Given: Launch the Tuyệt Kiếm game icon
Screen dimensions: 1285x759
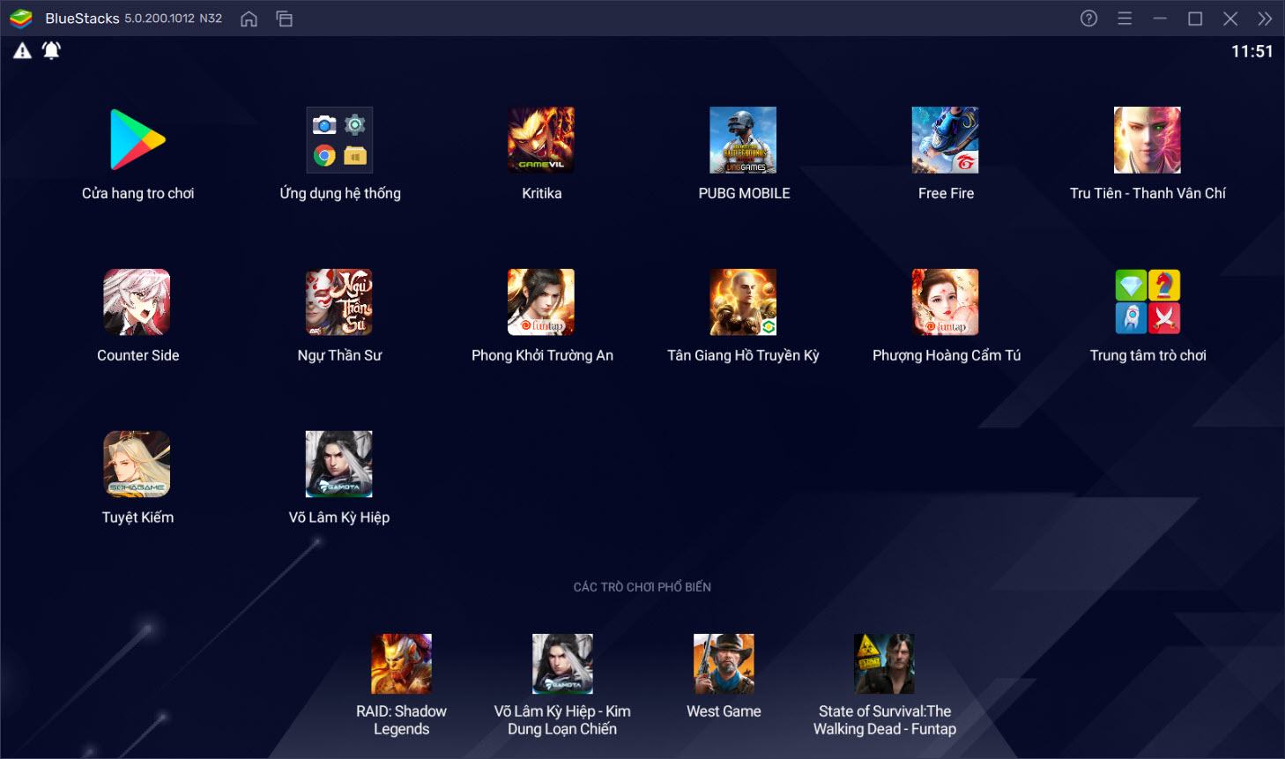Looking at the screenshot, I should click(x=137, y=464).
